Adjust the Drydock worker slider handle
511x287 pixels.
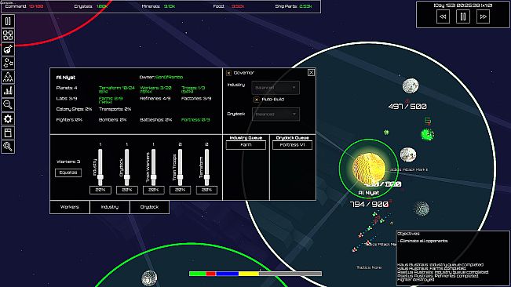(127, 177)
